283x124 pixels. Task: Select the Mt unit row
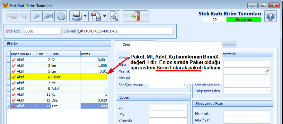click(57, 83)
